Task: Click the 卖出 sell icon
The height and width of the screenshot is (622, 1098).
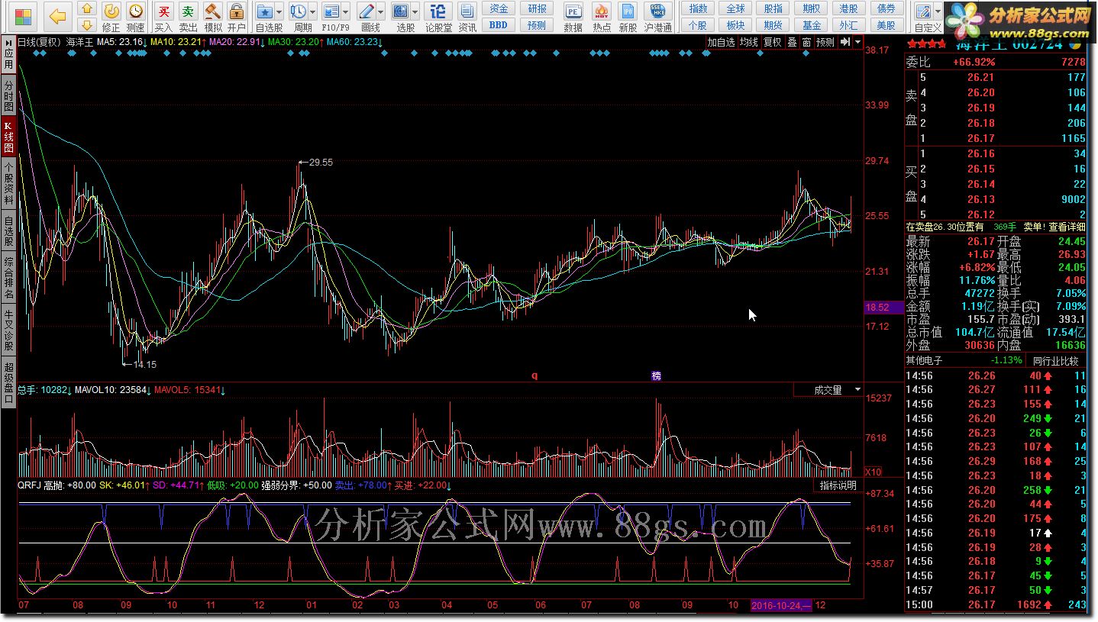Action: click(x=188, y=17)
